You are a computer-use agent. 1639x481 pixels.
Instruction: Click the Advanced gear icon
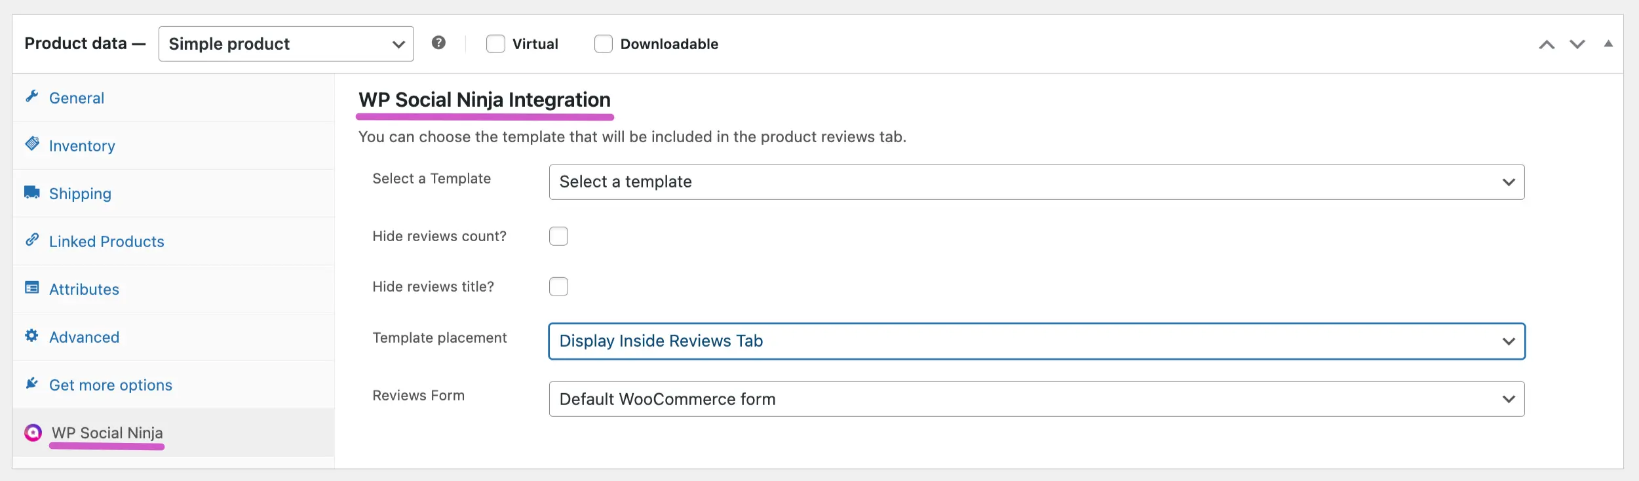pos(31,336)
